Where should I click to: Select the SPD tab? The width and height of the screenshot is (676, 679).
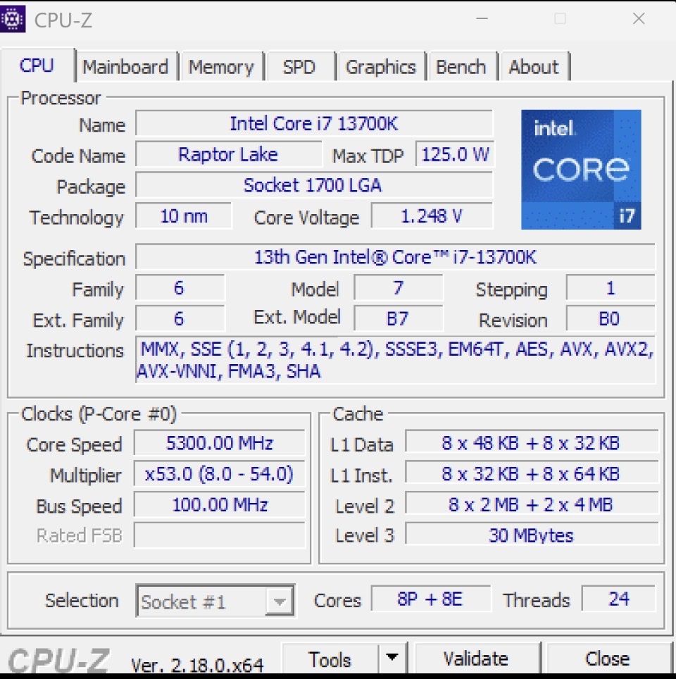tap(299, 67)
